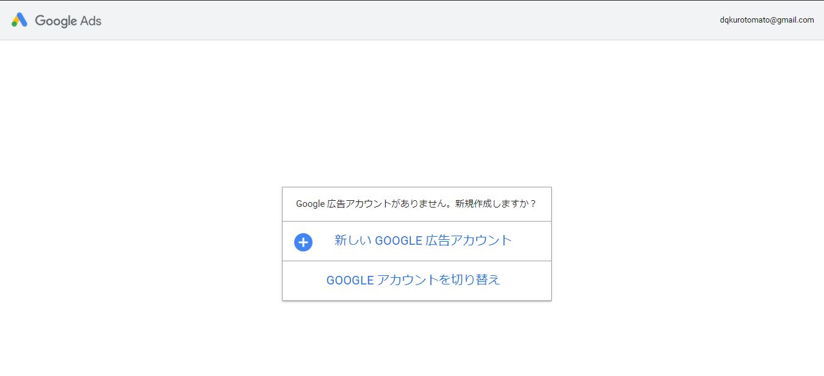
Task: Click empty gray header bar center
Action: pyautogui.click(x=412, y=20)
